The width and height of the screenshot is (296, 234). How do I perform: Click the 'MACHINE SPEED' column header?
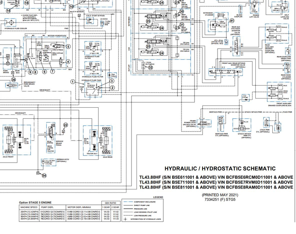point(29,207)
